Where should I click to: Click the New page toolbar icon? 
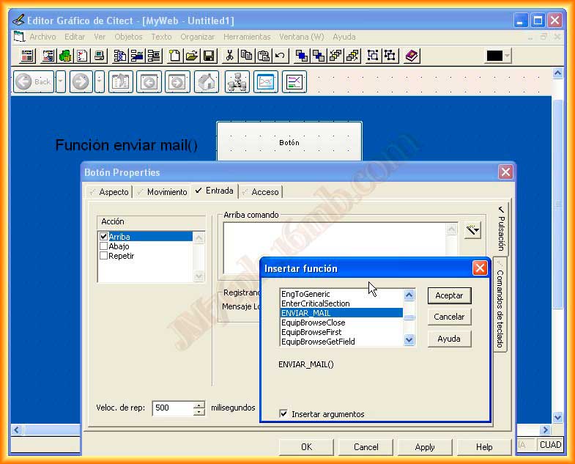pyautogui.click(x=174, y=56)
